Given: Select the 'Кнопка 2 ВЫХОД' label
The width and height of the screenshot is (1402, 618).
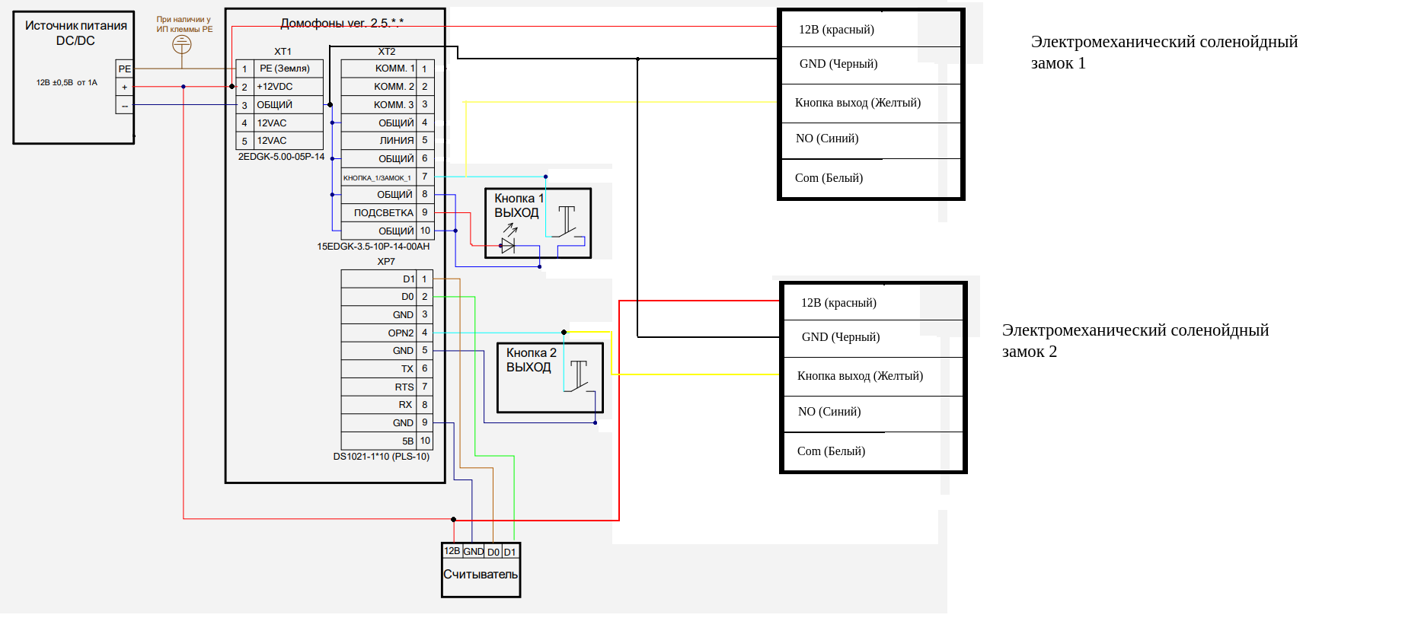Looking at the screenshot, I should pos(532,360).
